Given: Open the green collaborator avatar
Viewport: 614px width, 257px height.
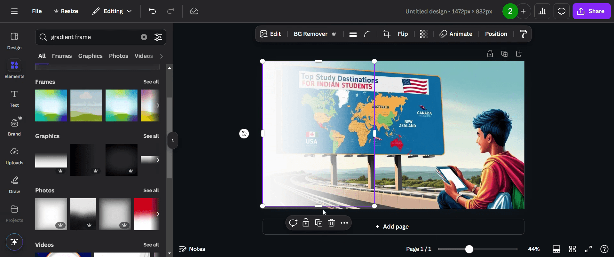Looking at the screenshot, I should tap(510, 12).
